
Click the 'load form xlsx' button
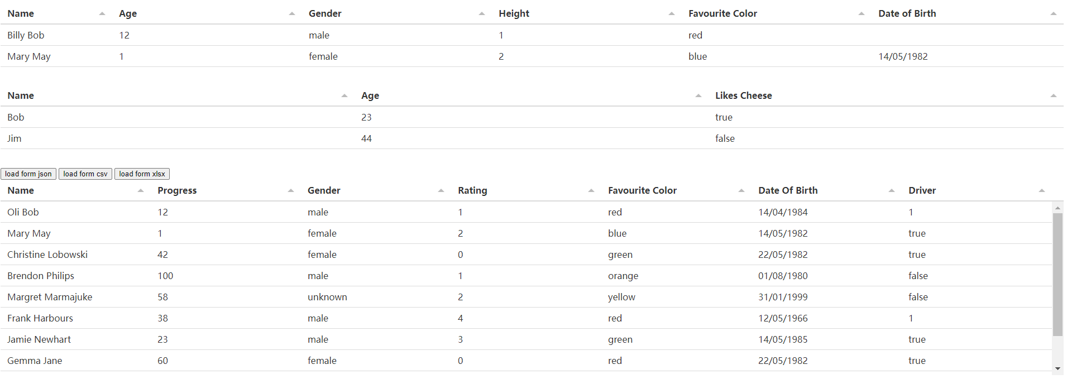point(142,174)
